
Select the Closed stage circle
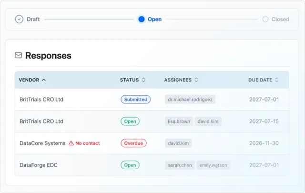(x=265, y=19)
